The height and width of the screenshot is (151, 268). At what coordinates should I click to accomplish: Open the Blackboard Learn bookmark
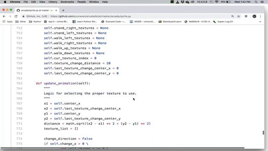click(x=170, y=21)
